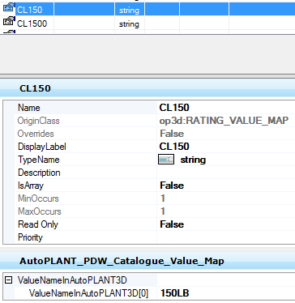Select the ValueNameInAutoPLANT3D[0] property label

pyautogui.click(x=88, y=293)
